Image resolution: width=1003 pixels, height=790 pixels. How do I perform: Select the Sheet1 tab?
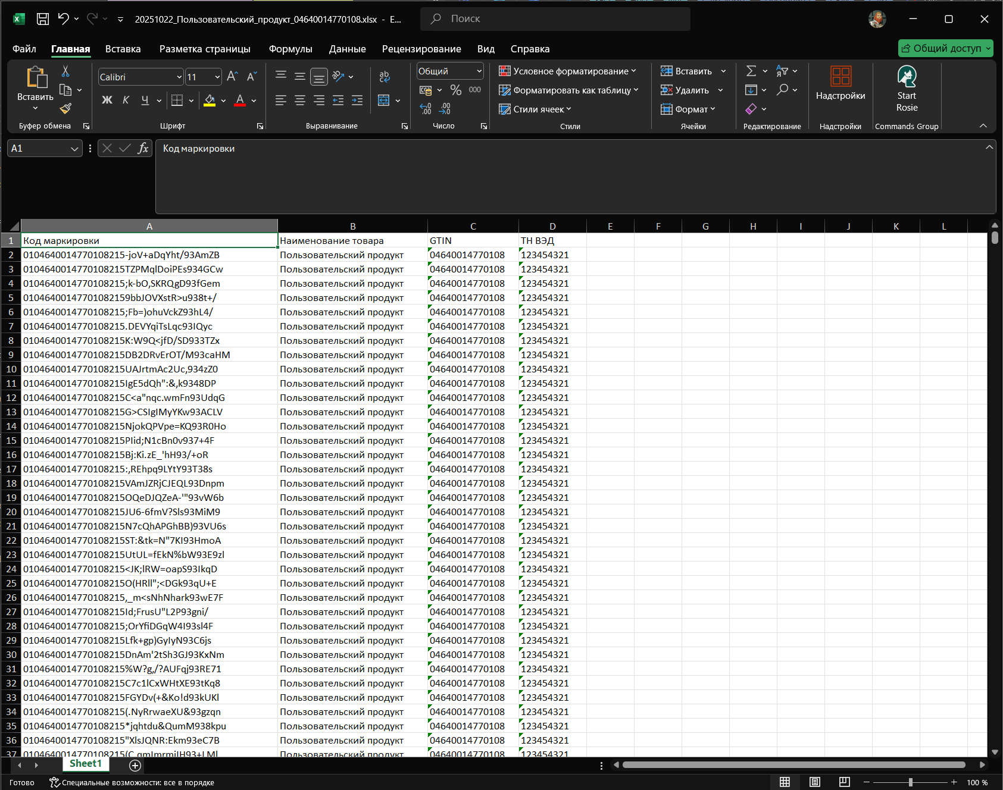click(x=85, y=764)
